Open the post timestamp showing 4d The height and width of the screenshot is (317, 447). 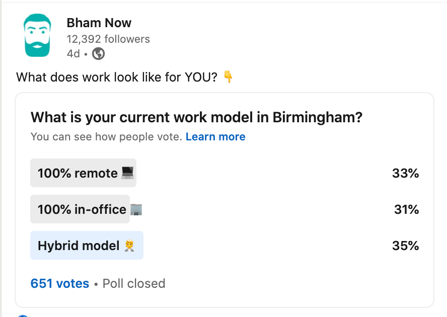tap(72, 53)
